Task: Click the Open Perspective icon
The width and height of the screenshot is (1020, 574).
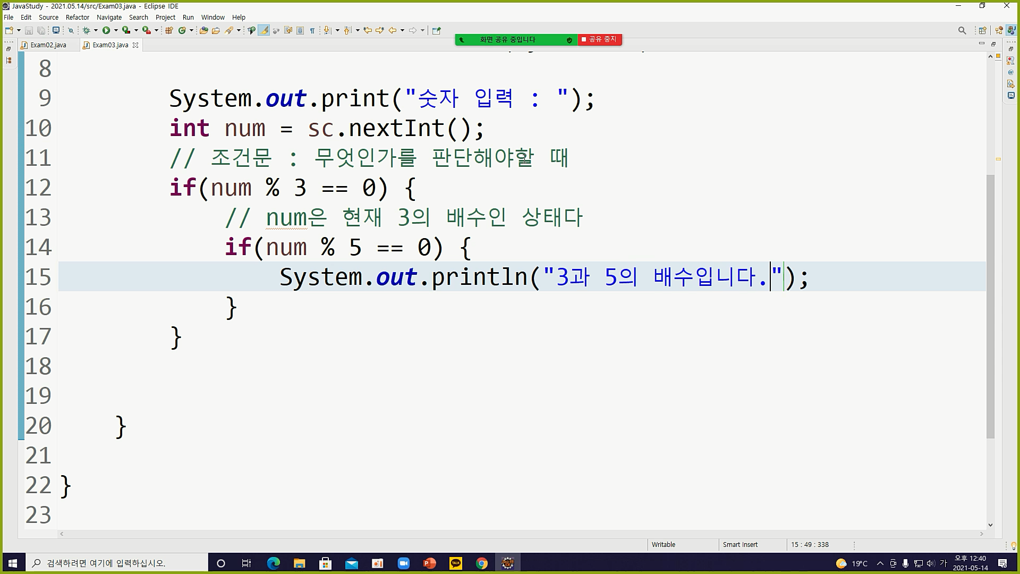Action: point(982,30)
